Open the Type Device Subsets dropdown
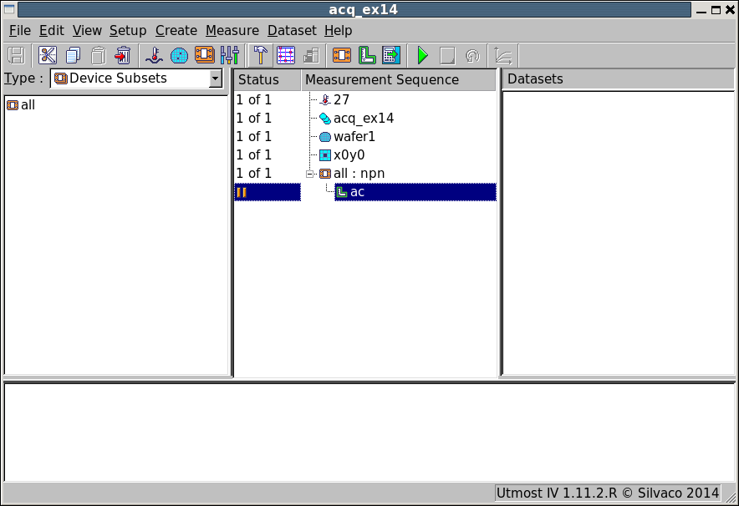The height and width of the screenshot is (506, 739). click(x=136, y=78)
